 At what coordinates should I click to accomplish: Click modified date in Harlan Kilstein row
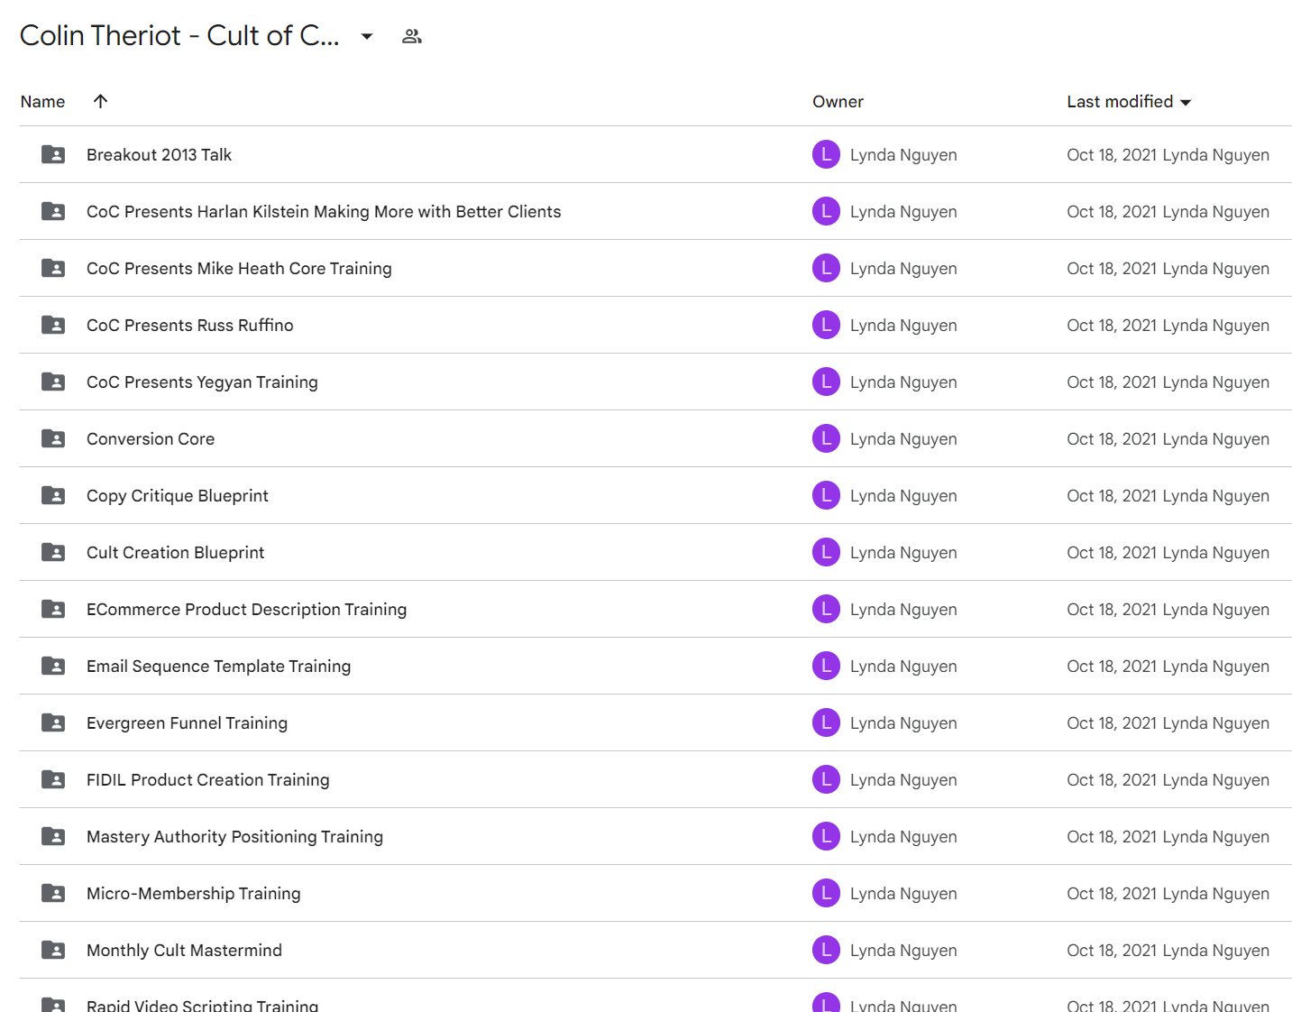(1168, 212)
